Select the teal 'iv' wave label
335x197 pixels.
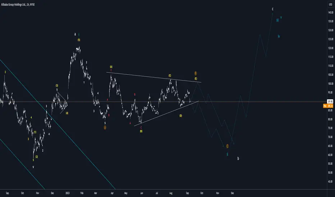[x=279, y=37]
